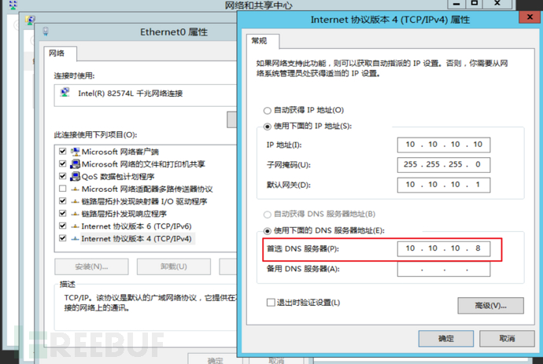This screenshot has width=543, height=364.
Task: Minimize the 网络和共享中心 window
Action: pos(456,3)
